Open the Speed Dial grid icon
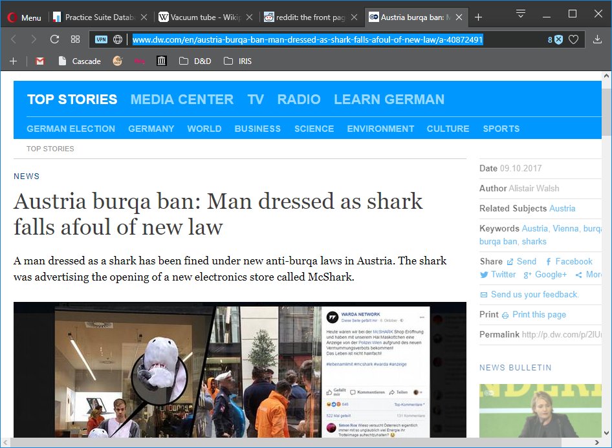This screenshot has width=612, height=448. (x=75, y=39)
